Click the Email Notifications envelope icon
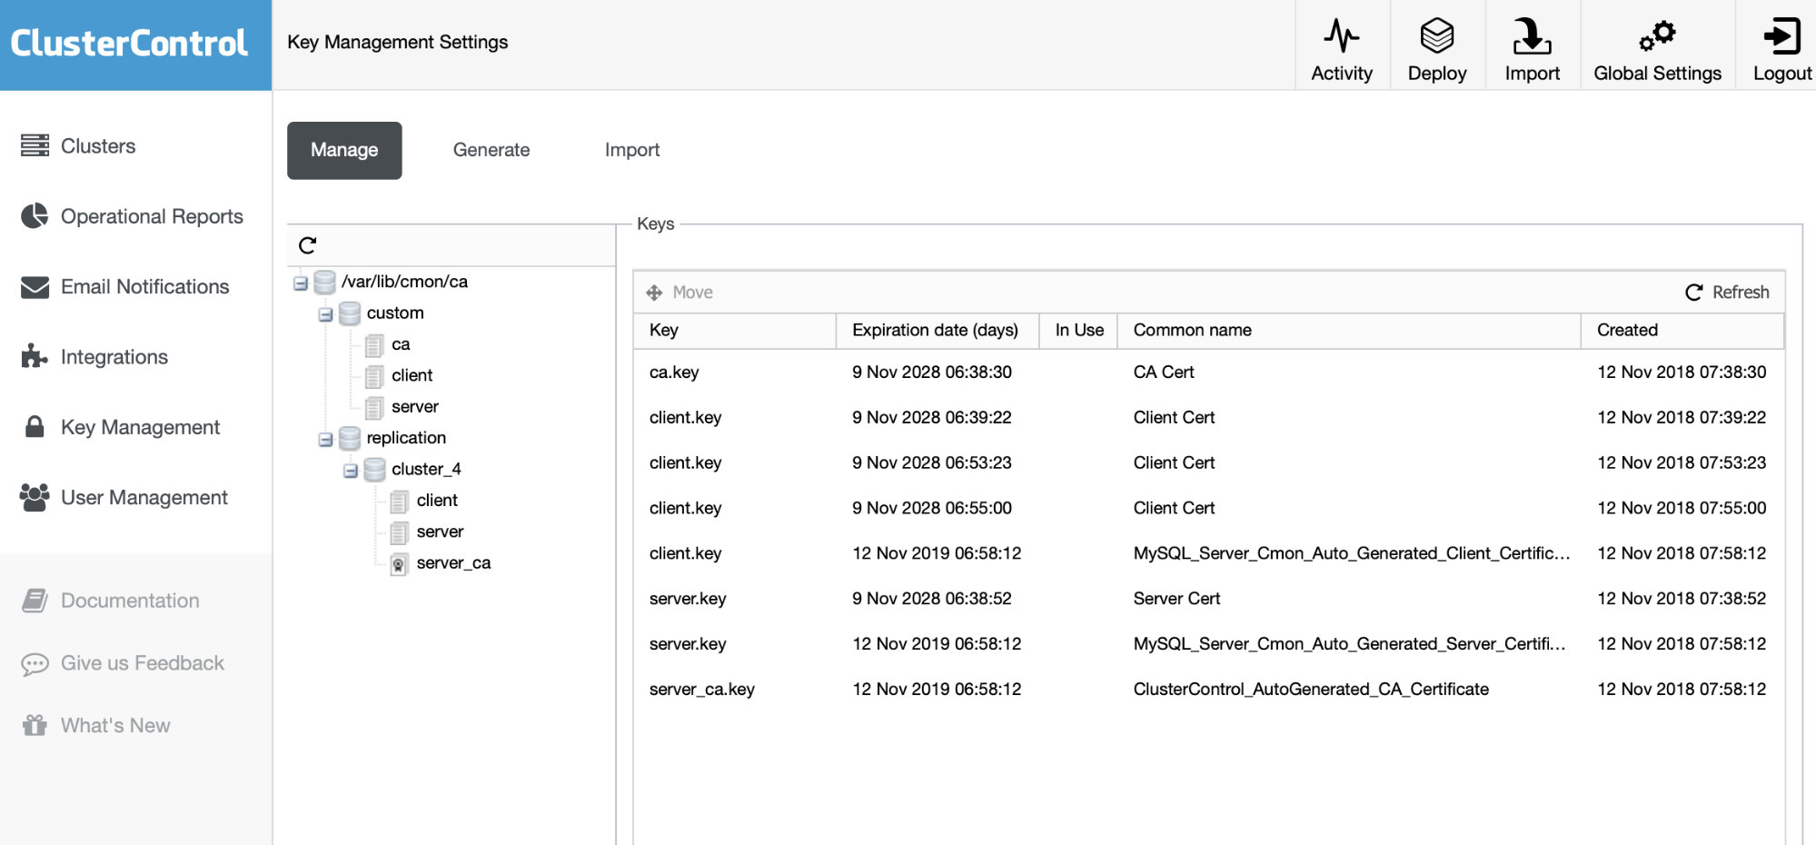Image resolution: width=1816 pixels, height=845 pixels. coord(35,287)
